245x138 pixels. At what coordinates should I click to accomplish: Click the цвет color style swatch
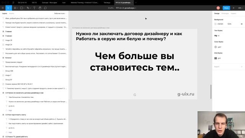(216, 47)
